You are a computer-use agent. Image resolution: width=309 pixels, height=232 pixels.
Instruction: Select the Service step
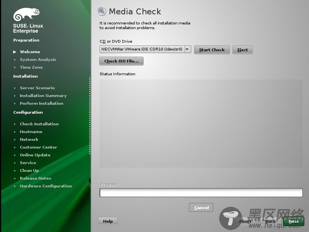point(28,163)
